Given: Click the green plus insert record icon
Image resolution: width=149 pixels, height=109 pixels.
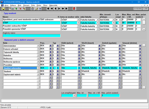Looking at the screenshot, I should point(16,9).
